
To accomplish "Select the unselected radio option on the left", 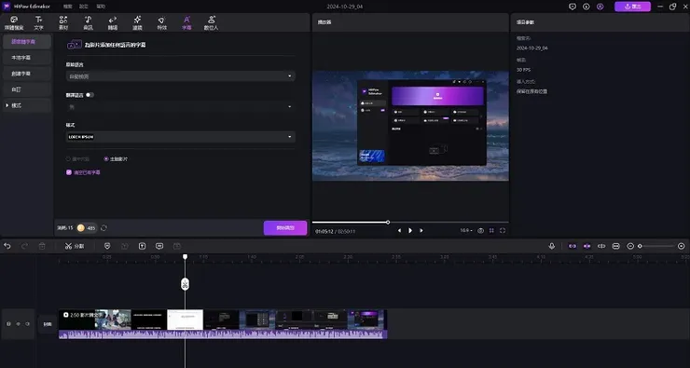I will (x=68, y=158).
